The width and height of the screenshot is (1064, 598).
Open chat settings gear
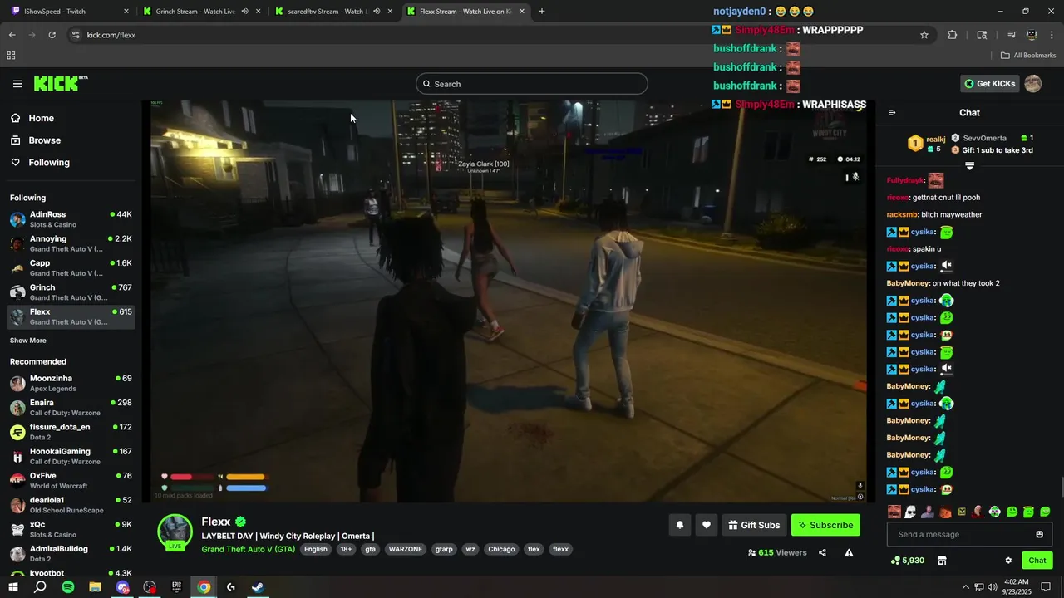point(1008,561)
